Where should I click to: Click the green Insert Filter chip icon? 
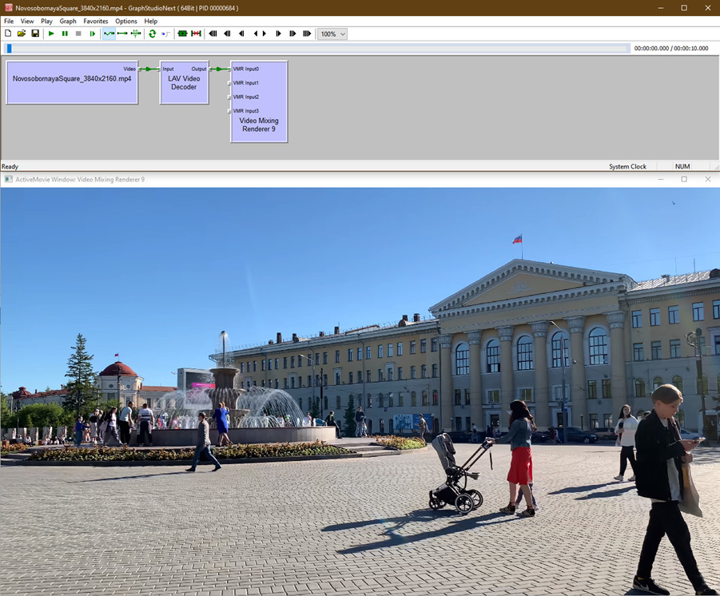click(182, 34)
